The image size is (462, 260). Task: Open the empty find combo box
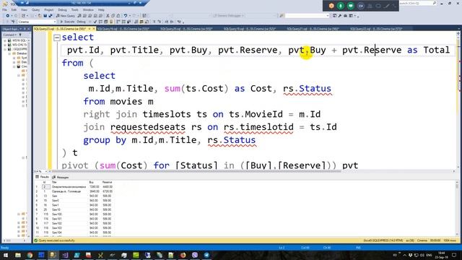pos(307,16)
